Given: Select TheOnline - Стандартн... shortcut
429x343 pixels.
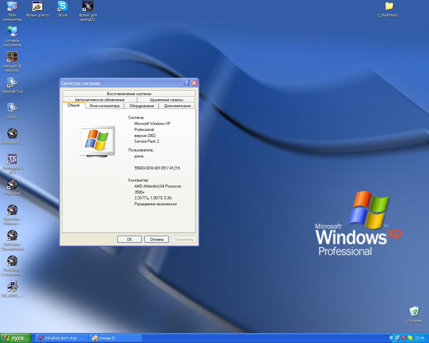Looking at the screenshot, I should pyautogui.click(x=12, y=266).
